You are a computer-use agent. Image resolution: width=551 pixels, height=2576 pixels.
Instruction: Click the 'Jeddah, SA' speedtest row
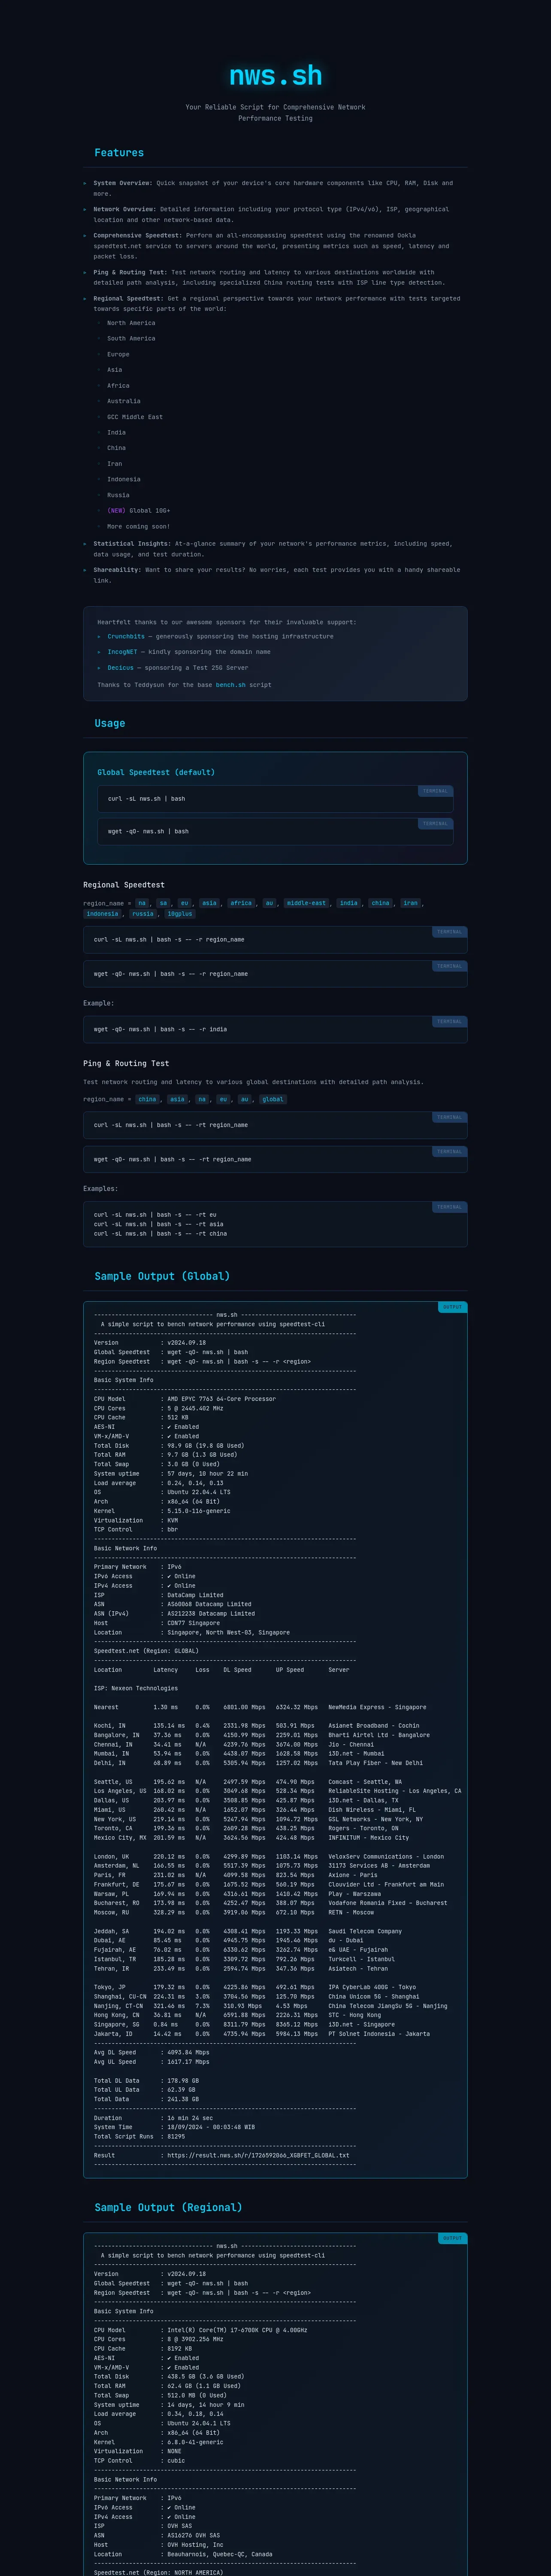click(248, 1931)
